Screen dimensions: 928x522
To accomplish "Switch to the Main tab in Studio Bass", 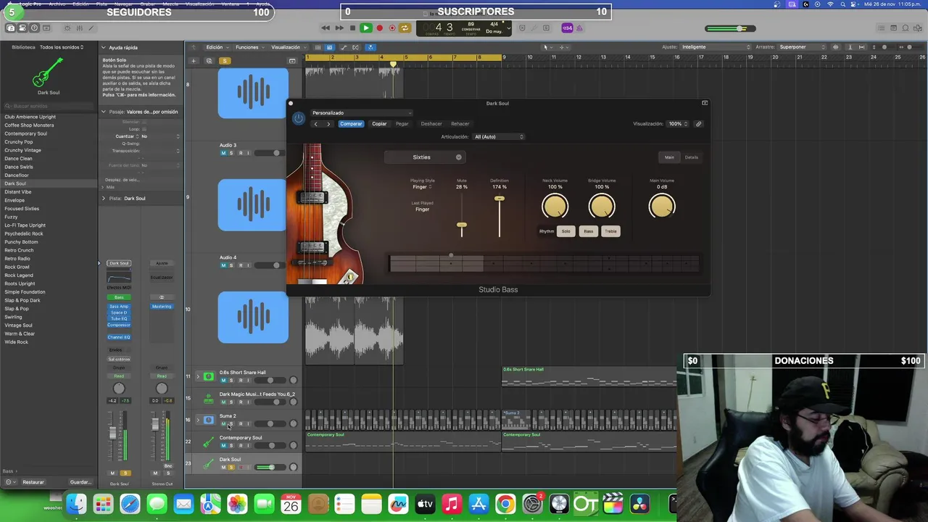I will [669, 157].
